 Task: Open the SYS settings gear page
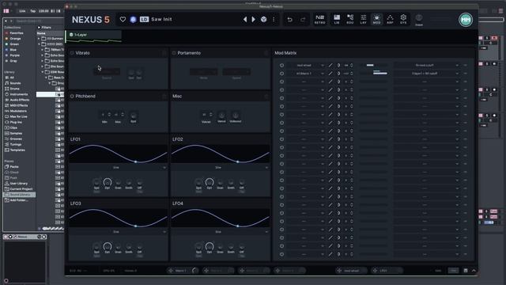403,19
